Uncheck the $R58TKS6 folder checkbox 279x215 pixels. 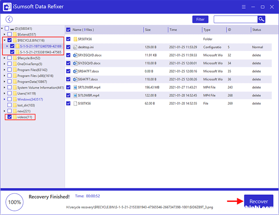[x=69, y=39]
